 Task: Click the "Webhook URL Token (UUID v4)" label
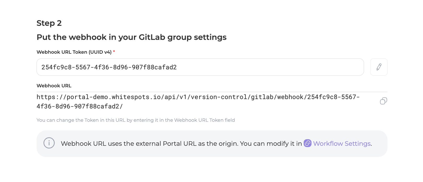[74, 52]
